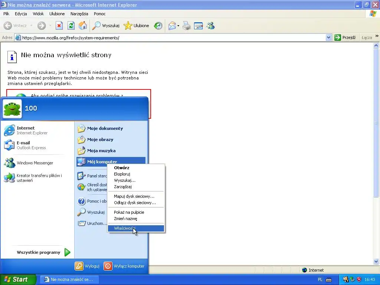Open the Plik menu
The image size is (380, 285).
(x=6, y=14)
